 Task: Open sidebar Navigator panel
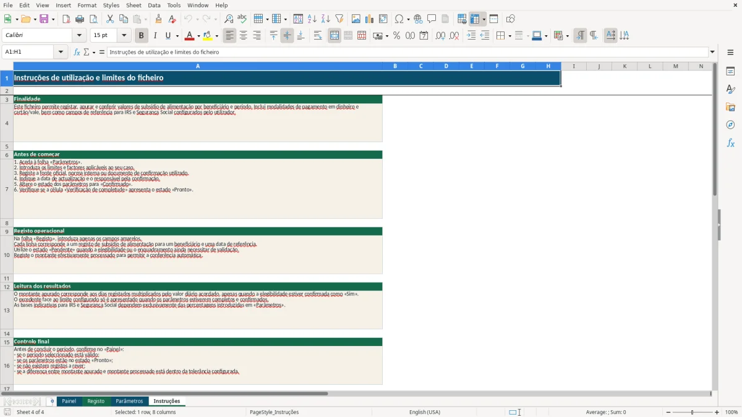(730, 125)
